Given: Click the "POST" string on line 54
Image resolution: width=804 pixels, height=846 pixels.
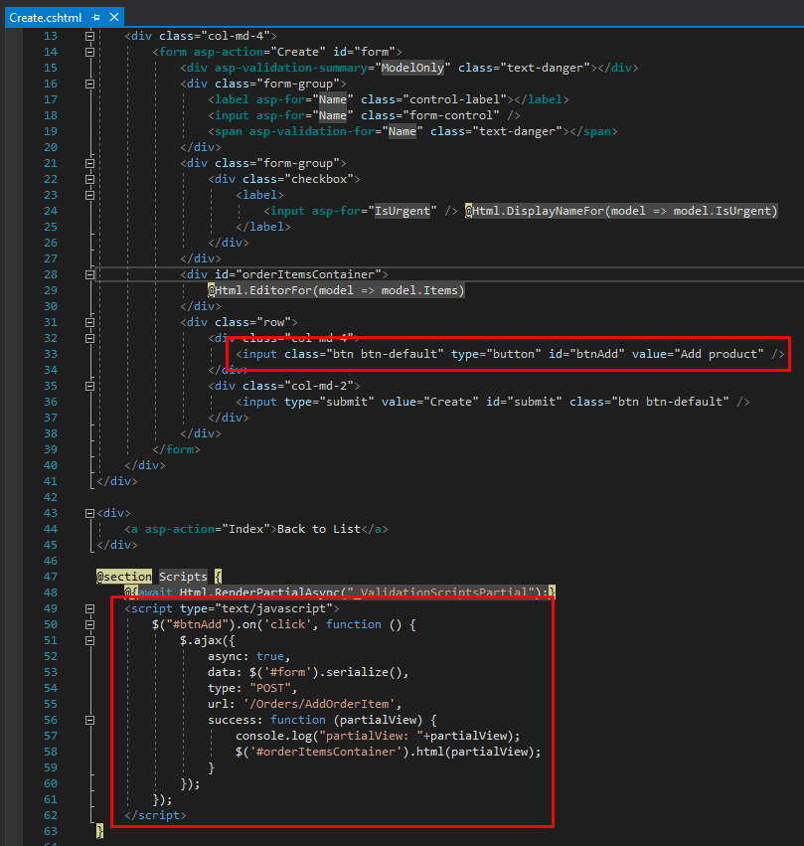Looking at the screenshot, I should point(270,688).
